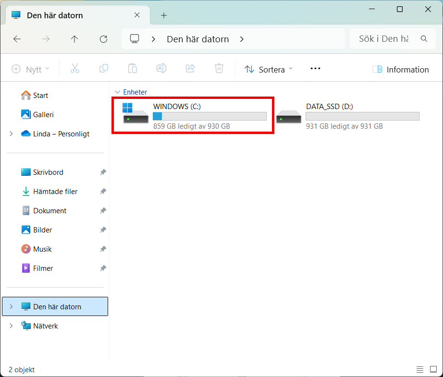This screenshot has width=443, height=377.
Task: Click the pin icon next to Skrivbord
Action: pos(103,172)
